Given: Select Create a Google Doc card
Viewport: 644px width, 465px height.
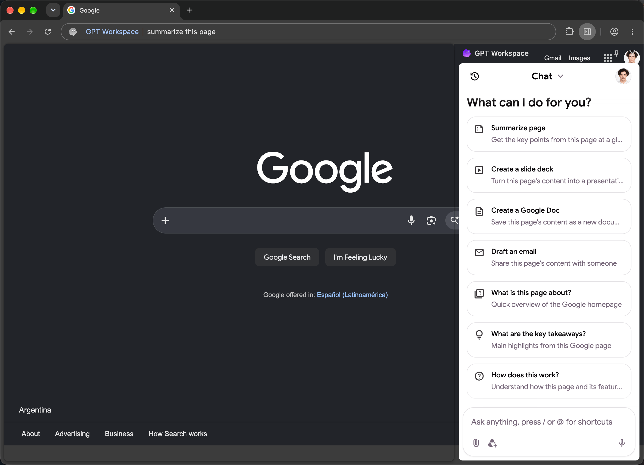Looking at the screenshot, I should click(549, 216).
